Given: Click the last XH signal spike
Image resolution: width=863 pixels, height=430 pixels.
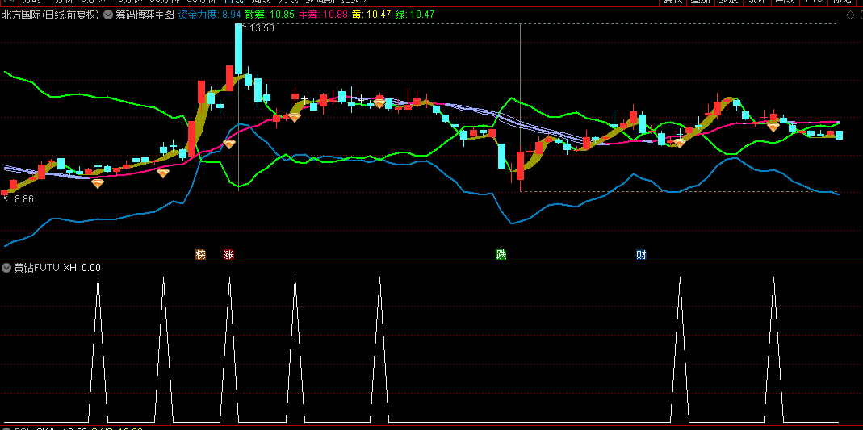Looking at the screenshot, I should 773,278.
